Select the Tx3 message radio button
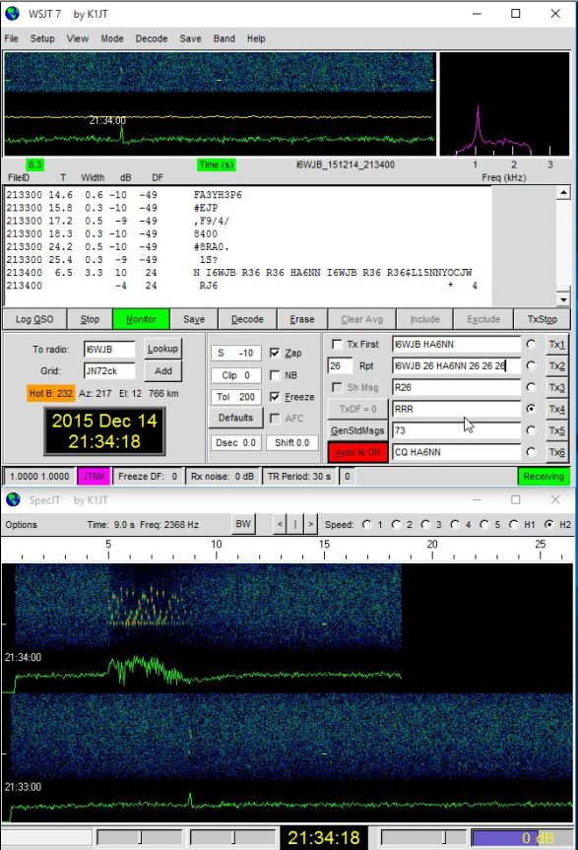Viewport: 578px width, 850px height. tap(531, 388)
